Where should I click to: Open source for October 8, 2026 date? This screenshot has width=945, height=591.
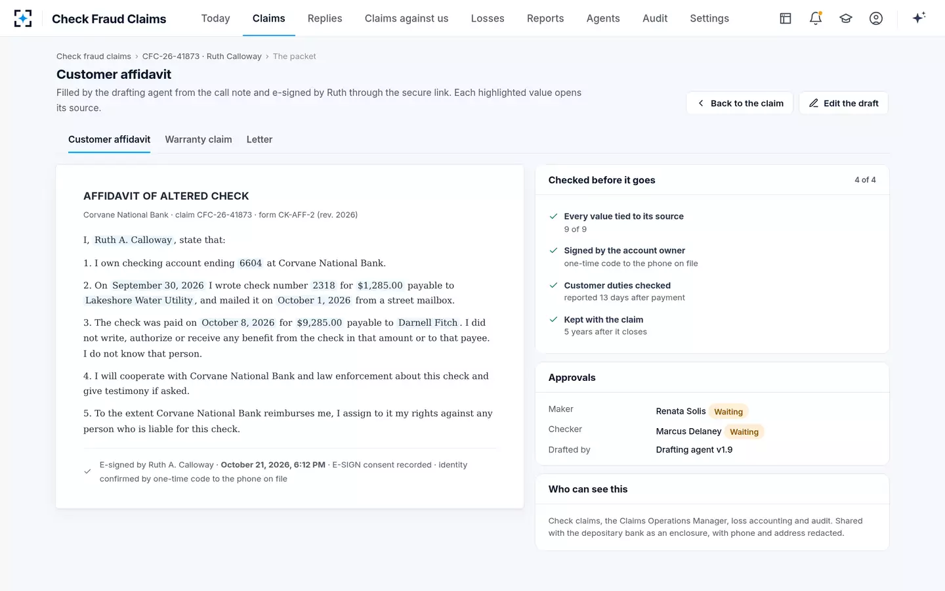(x=238, y=323)
